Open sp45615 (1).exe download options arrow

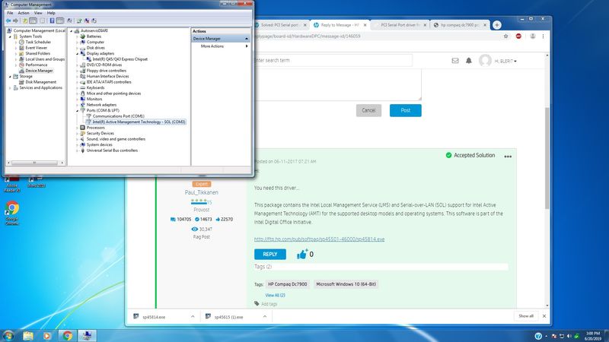(x=264, y=317)
